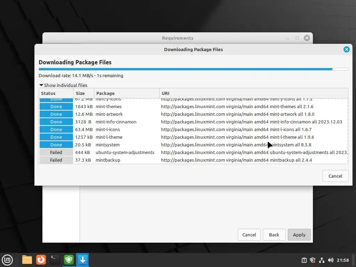
Task: Select the blue download-arrow taskbar window
Action: (x=82, y=260)
